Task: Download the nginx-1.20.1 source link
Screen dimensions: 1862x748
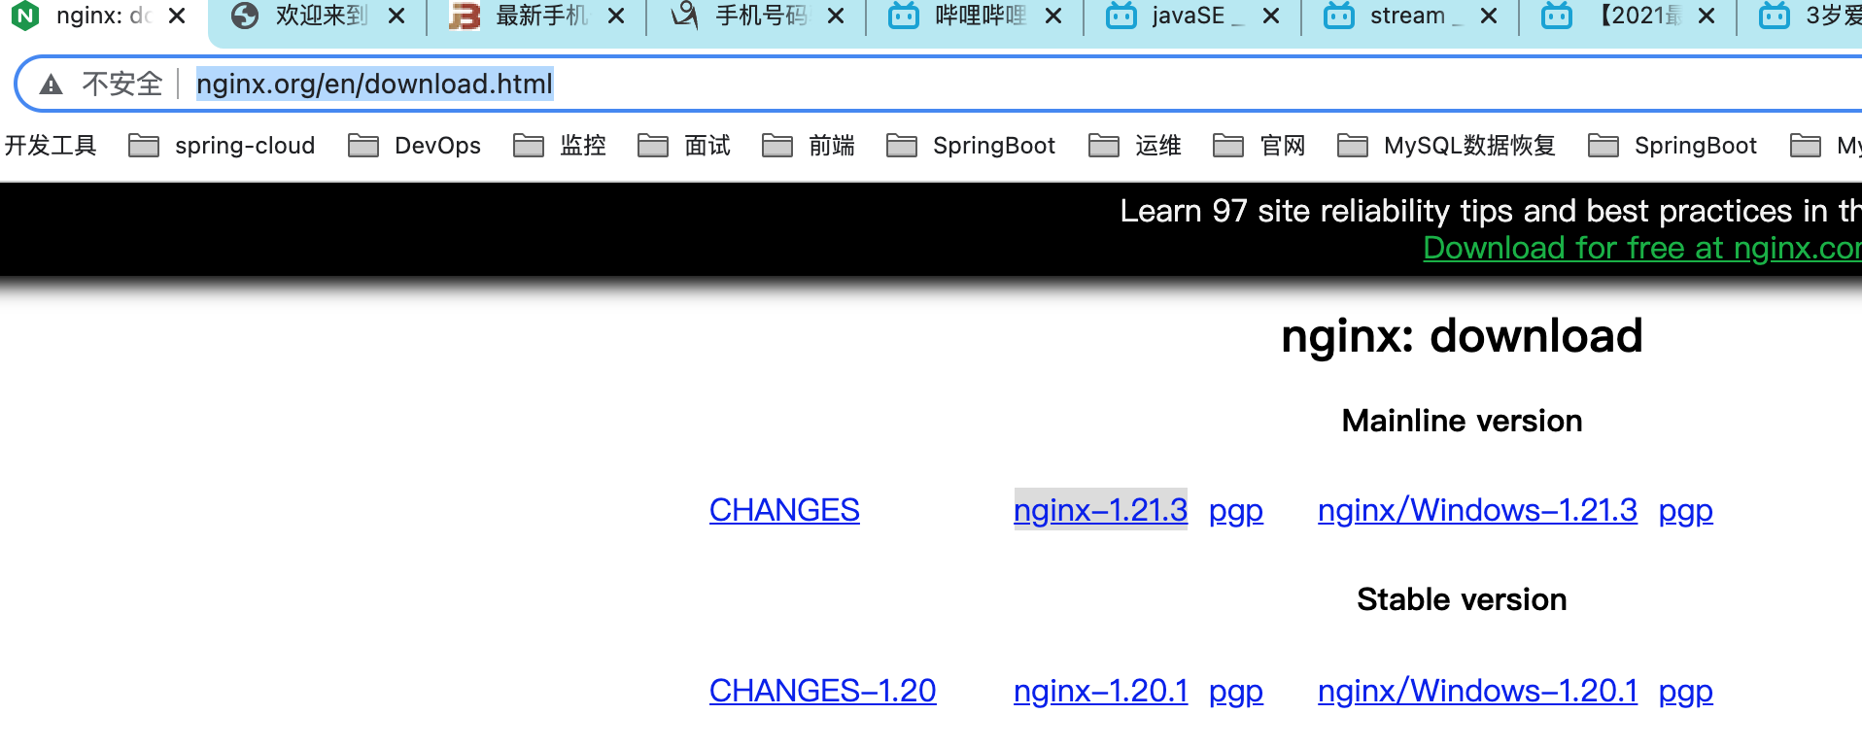Action: (x=1100, y=691)
